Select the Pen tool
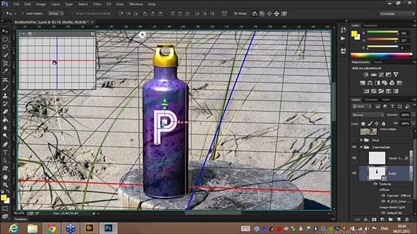This screenshot has height=234, width=417. (5, 144)
